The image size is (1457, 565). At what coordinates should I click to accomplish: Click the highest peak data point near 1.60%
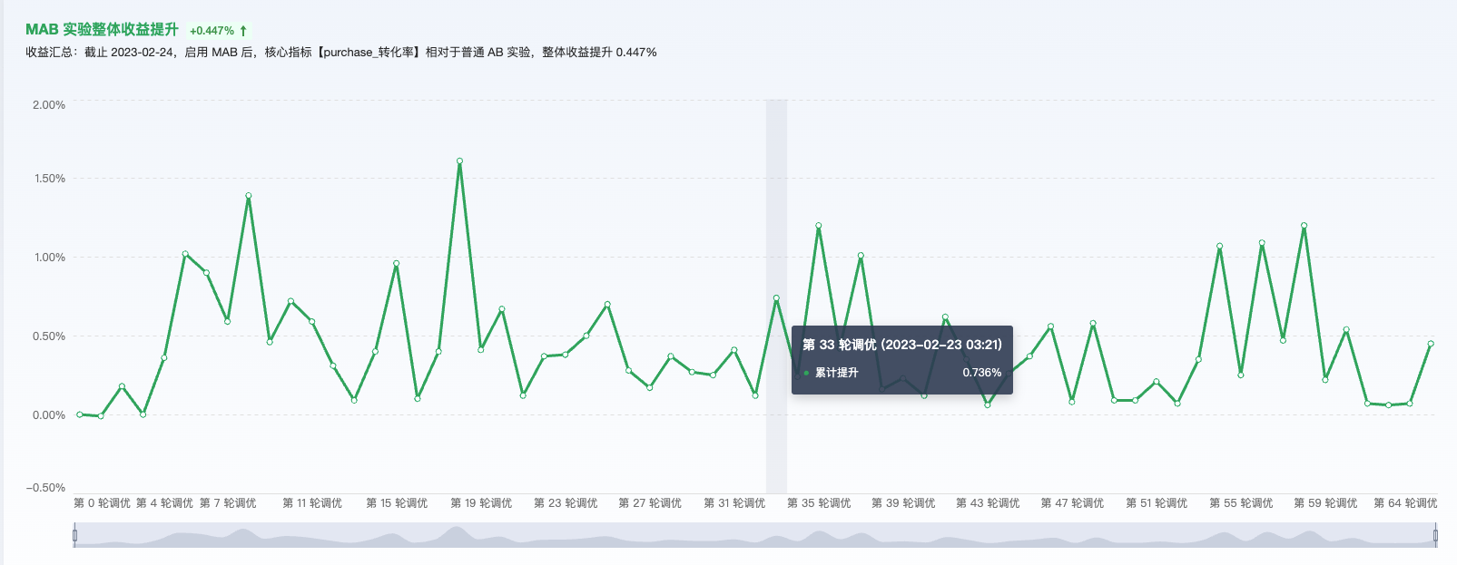point(459,161)
